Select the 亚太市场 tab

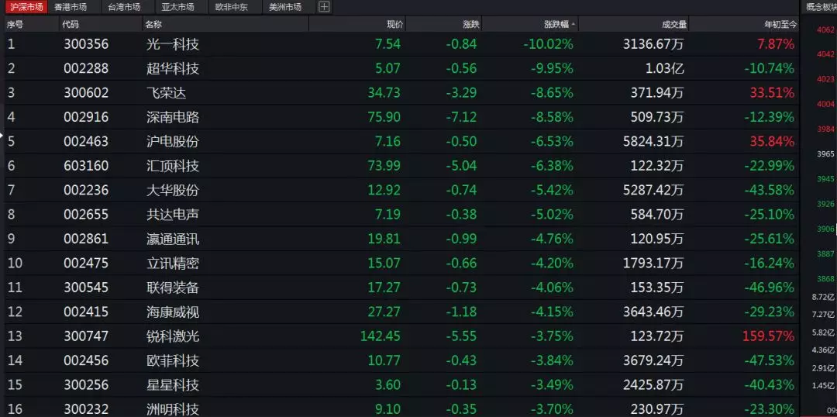[177, 7]
